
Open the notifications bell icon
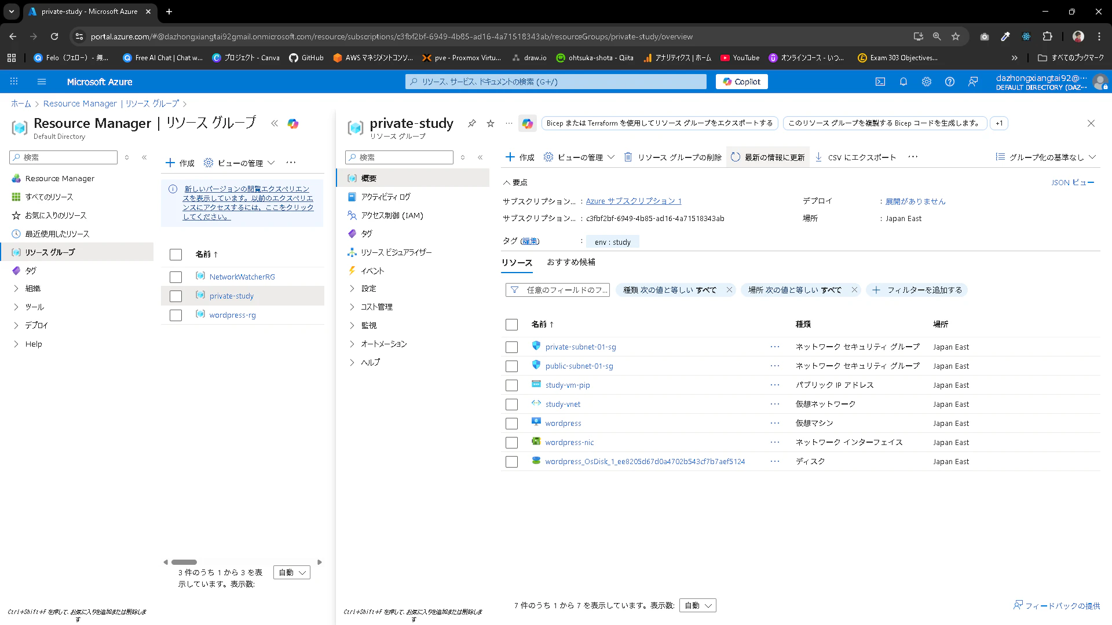point(904,82)
